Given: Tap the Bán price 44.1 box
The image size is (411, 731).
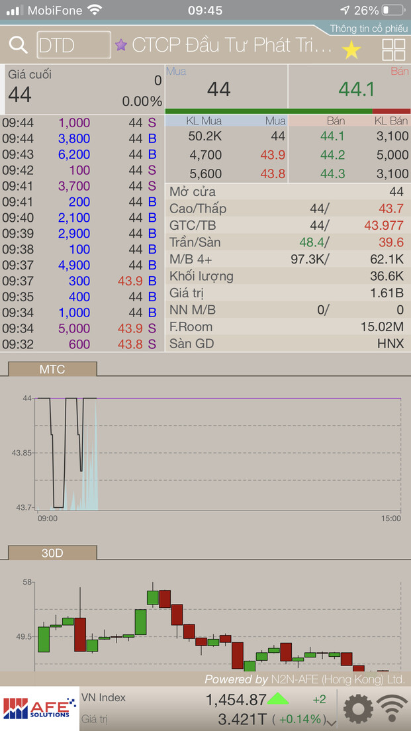Looking at the screenshot, I should point(349,89).
